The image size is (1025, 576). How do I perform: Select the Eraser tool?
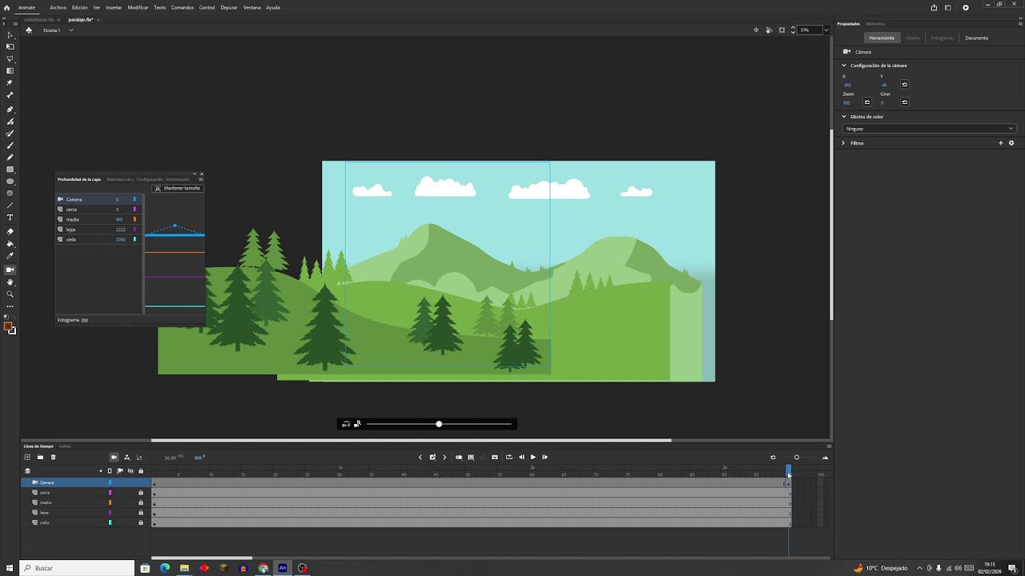(10, 231)
